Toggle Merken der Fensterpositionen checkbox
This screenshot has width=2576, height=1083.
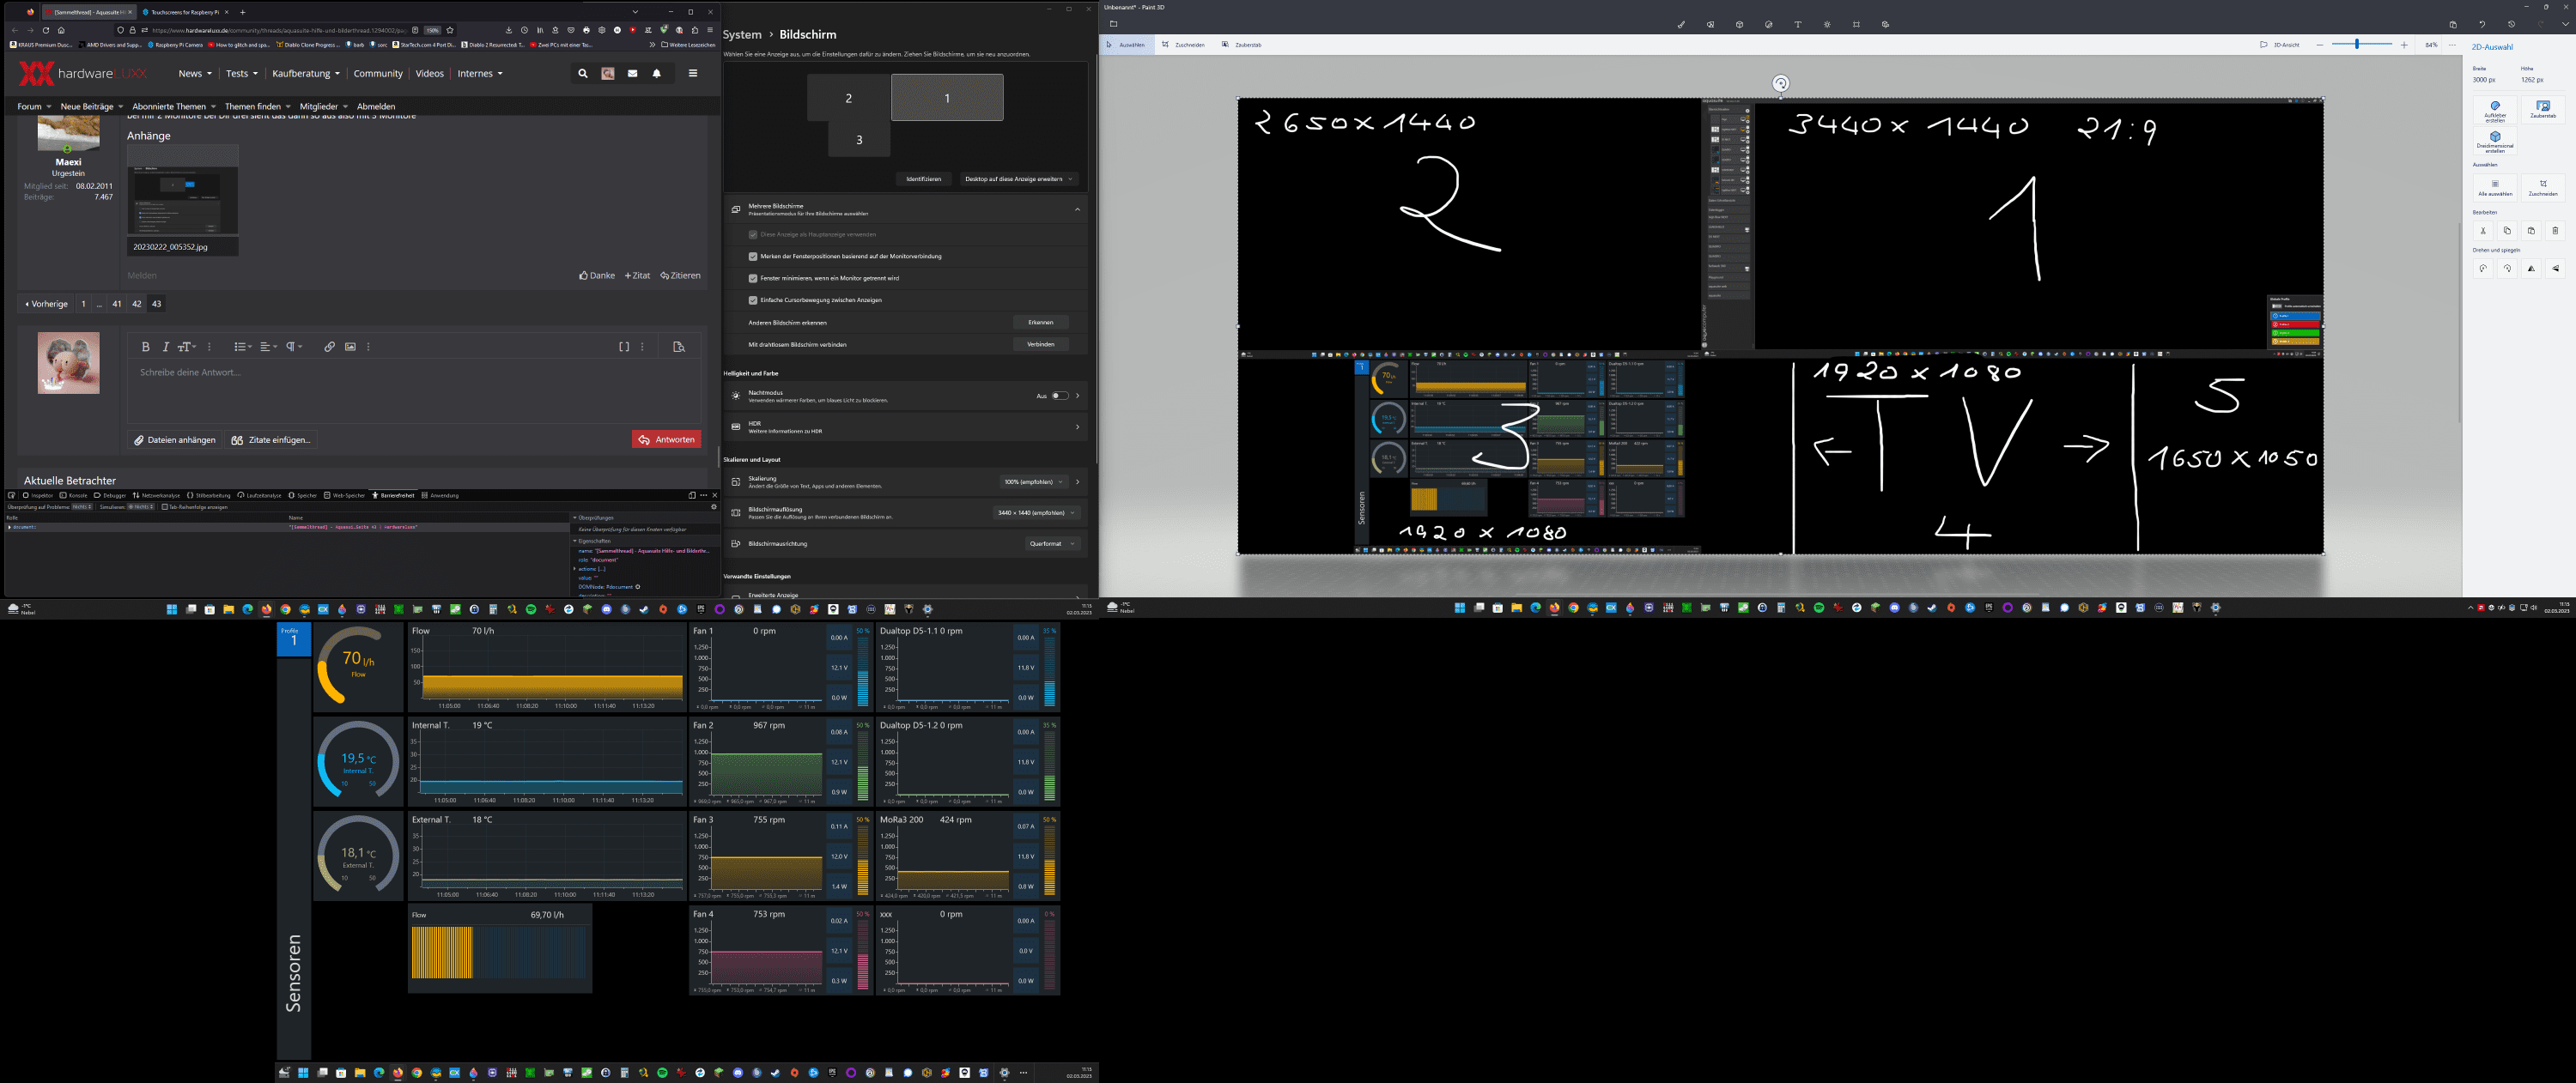753,256
